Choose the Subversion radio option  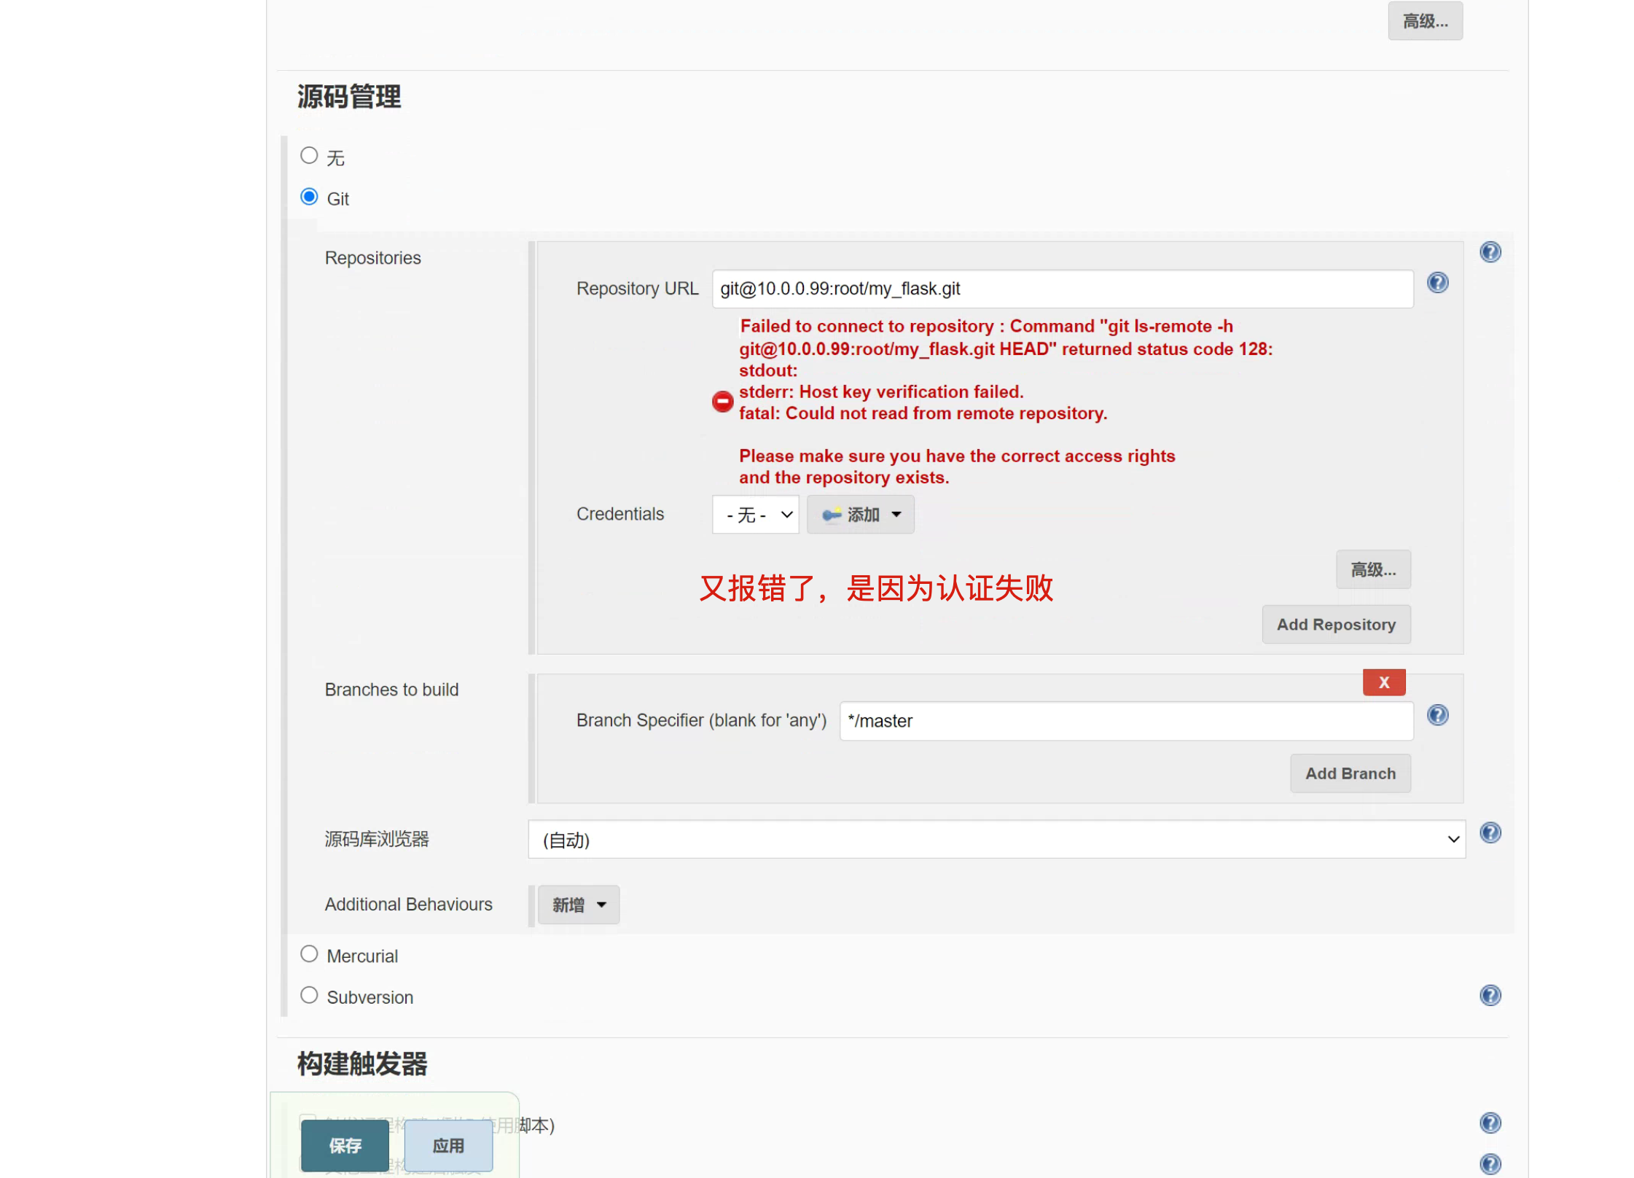(309, 995)
